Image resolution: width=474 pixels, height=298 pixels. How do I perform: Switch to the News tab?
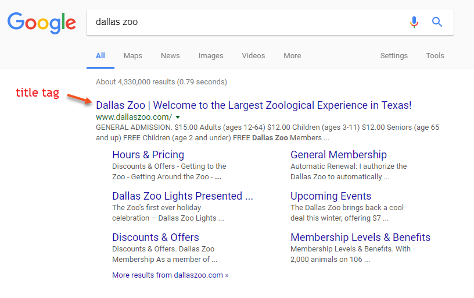tap(170, 56)
